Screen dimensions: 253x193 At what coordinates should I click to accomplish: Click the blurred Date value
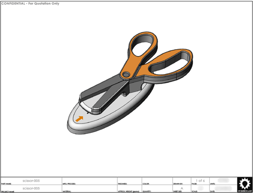[x=223, y=188]
